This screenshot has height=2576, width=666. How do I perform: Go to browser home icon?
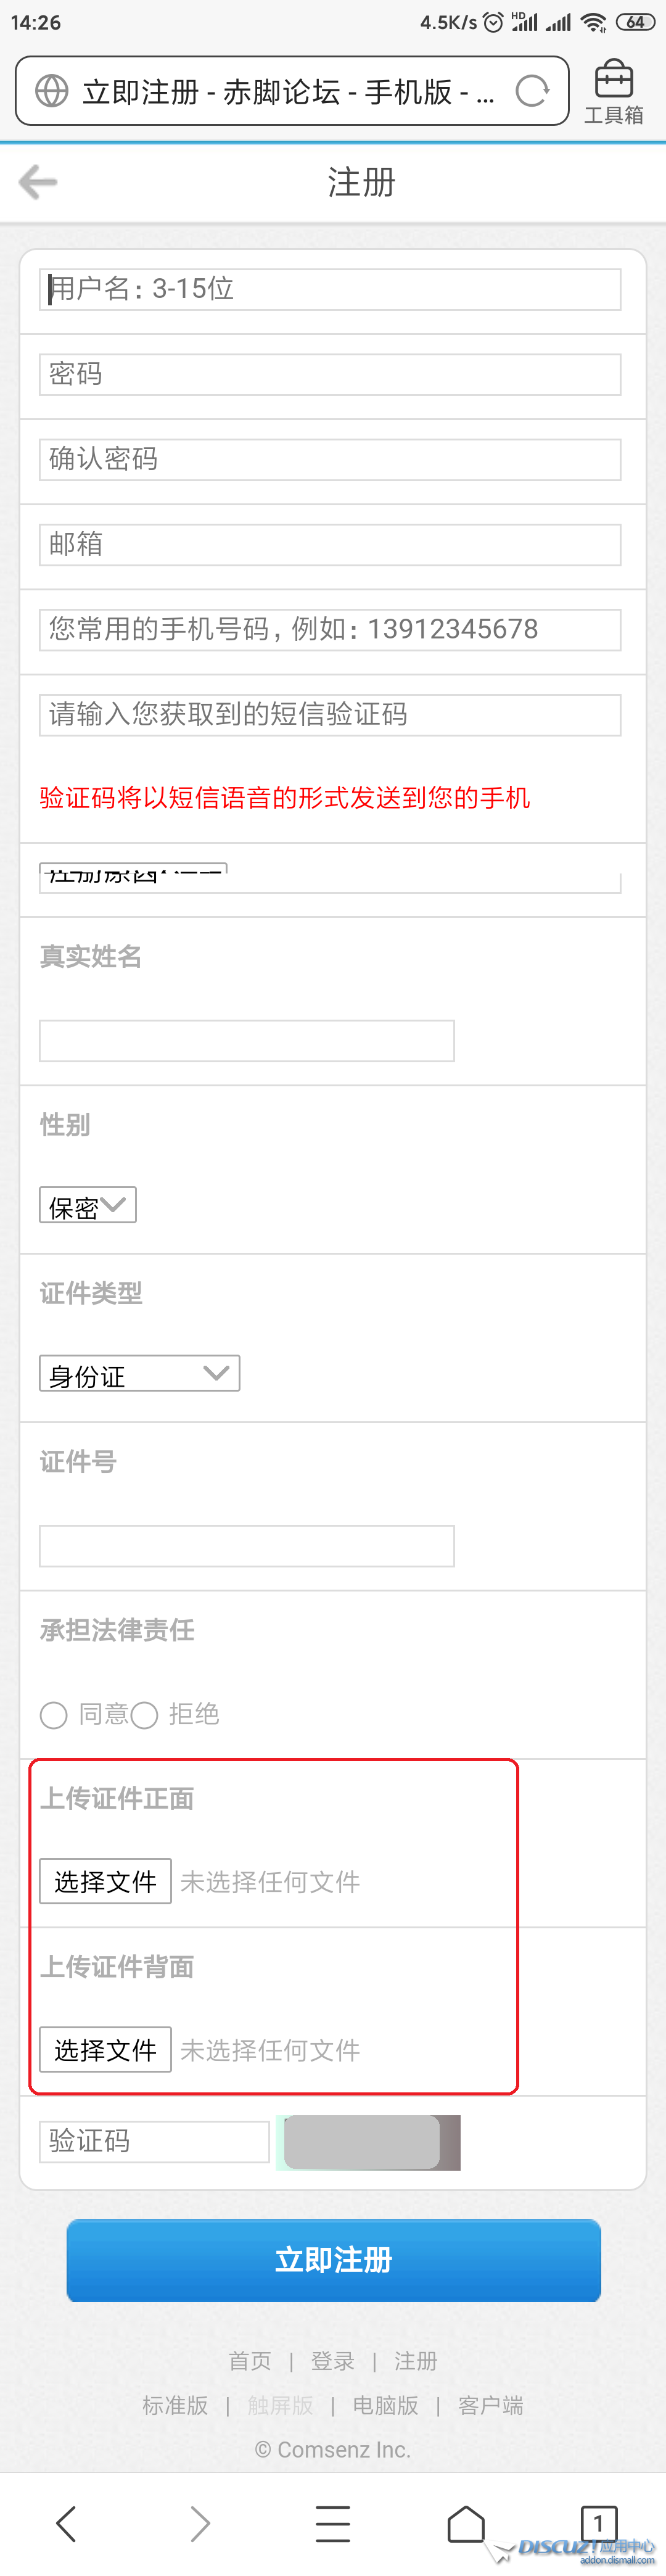coord(466,2523)
